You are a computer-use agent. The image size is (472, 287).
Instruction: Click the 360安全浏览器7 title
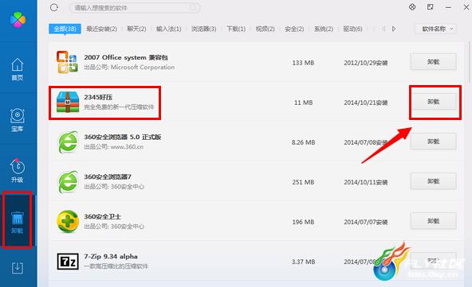coord(108,176)
